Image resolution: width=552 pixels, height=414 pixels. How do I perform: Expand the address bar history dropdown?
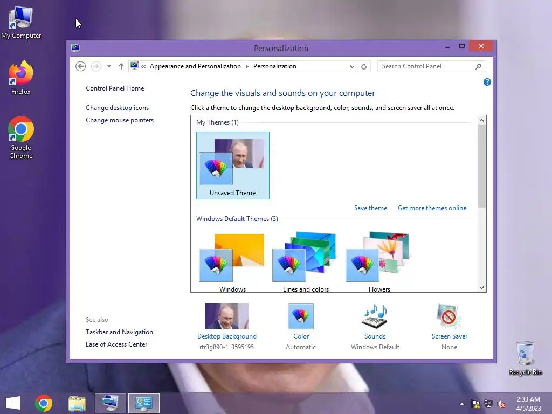tap(351, 66)
